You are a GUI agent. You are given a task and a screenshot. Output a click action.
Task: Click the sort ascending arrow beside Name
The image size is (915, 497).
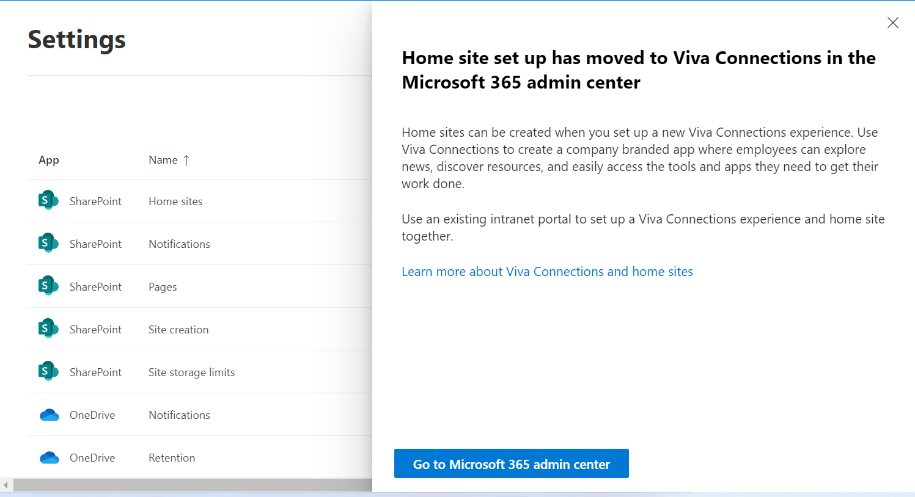coord(186,160)
